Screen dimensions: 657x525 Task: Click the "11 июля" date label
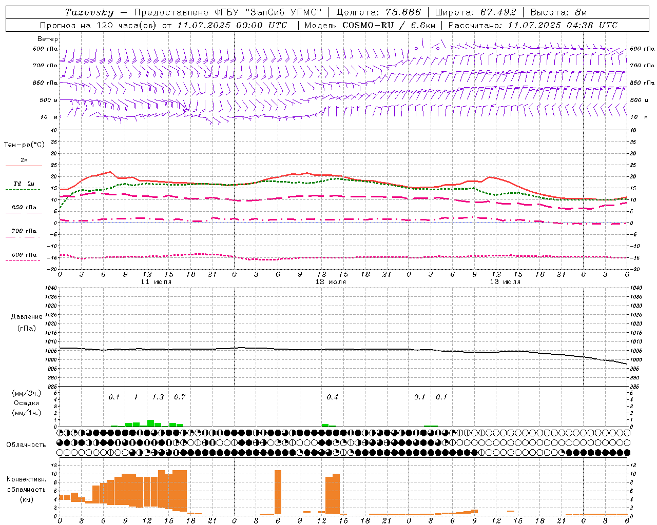click(x=156, y=282)
